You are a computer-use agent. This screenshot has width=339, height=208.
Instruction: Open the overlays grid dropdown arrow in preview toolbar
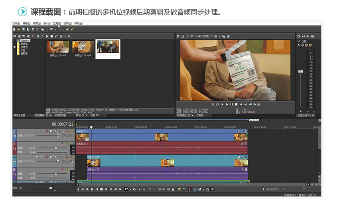pos(219,36)
